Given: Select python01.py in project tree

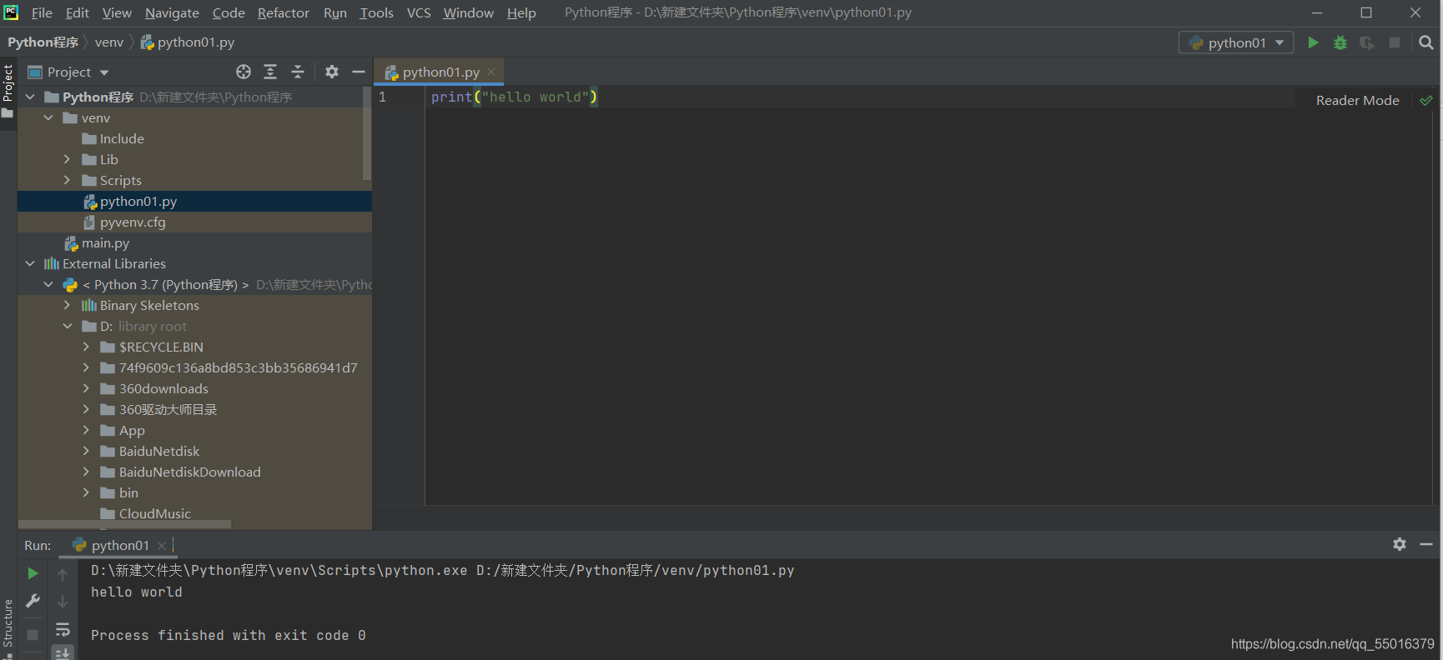Looking at the screenshot, I should [x=194, y=201].
